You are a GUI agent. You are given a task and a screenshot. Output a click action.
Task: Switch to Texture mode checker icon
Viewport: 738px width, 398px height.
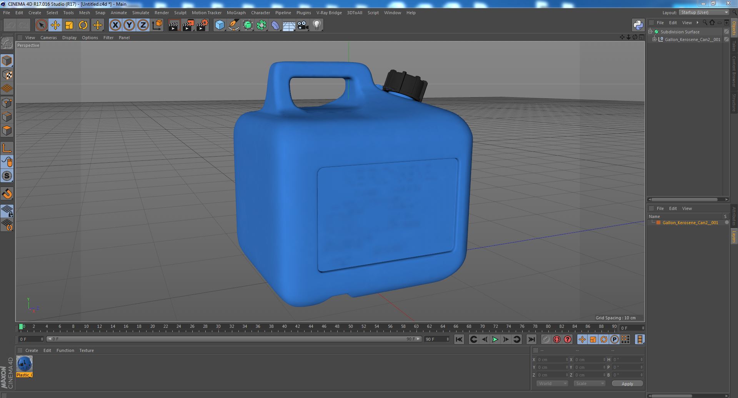pos(7,75)
